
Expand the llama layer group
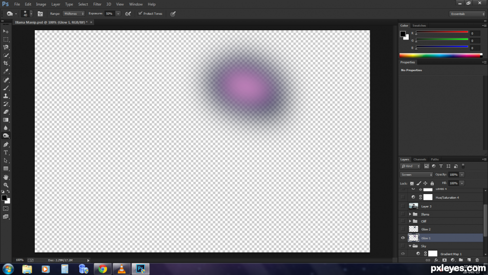click(410, 214)
